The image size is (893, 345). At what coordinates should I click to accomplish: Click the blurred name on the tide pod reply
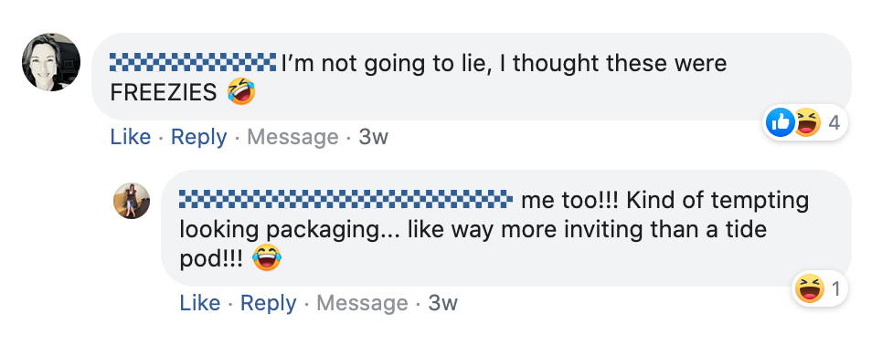pos(346,200)
